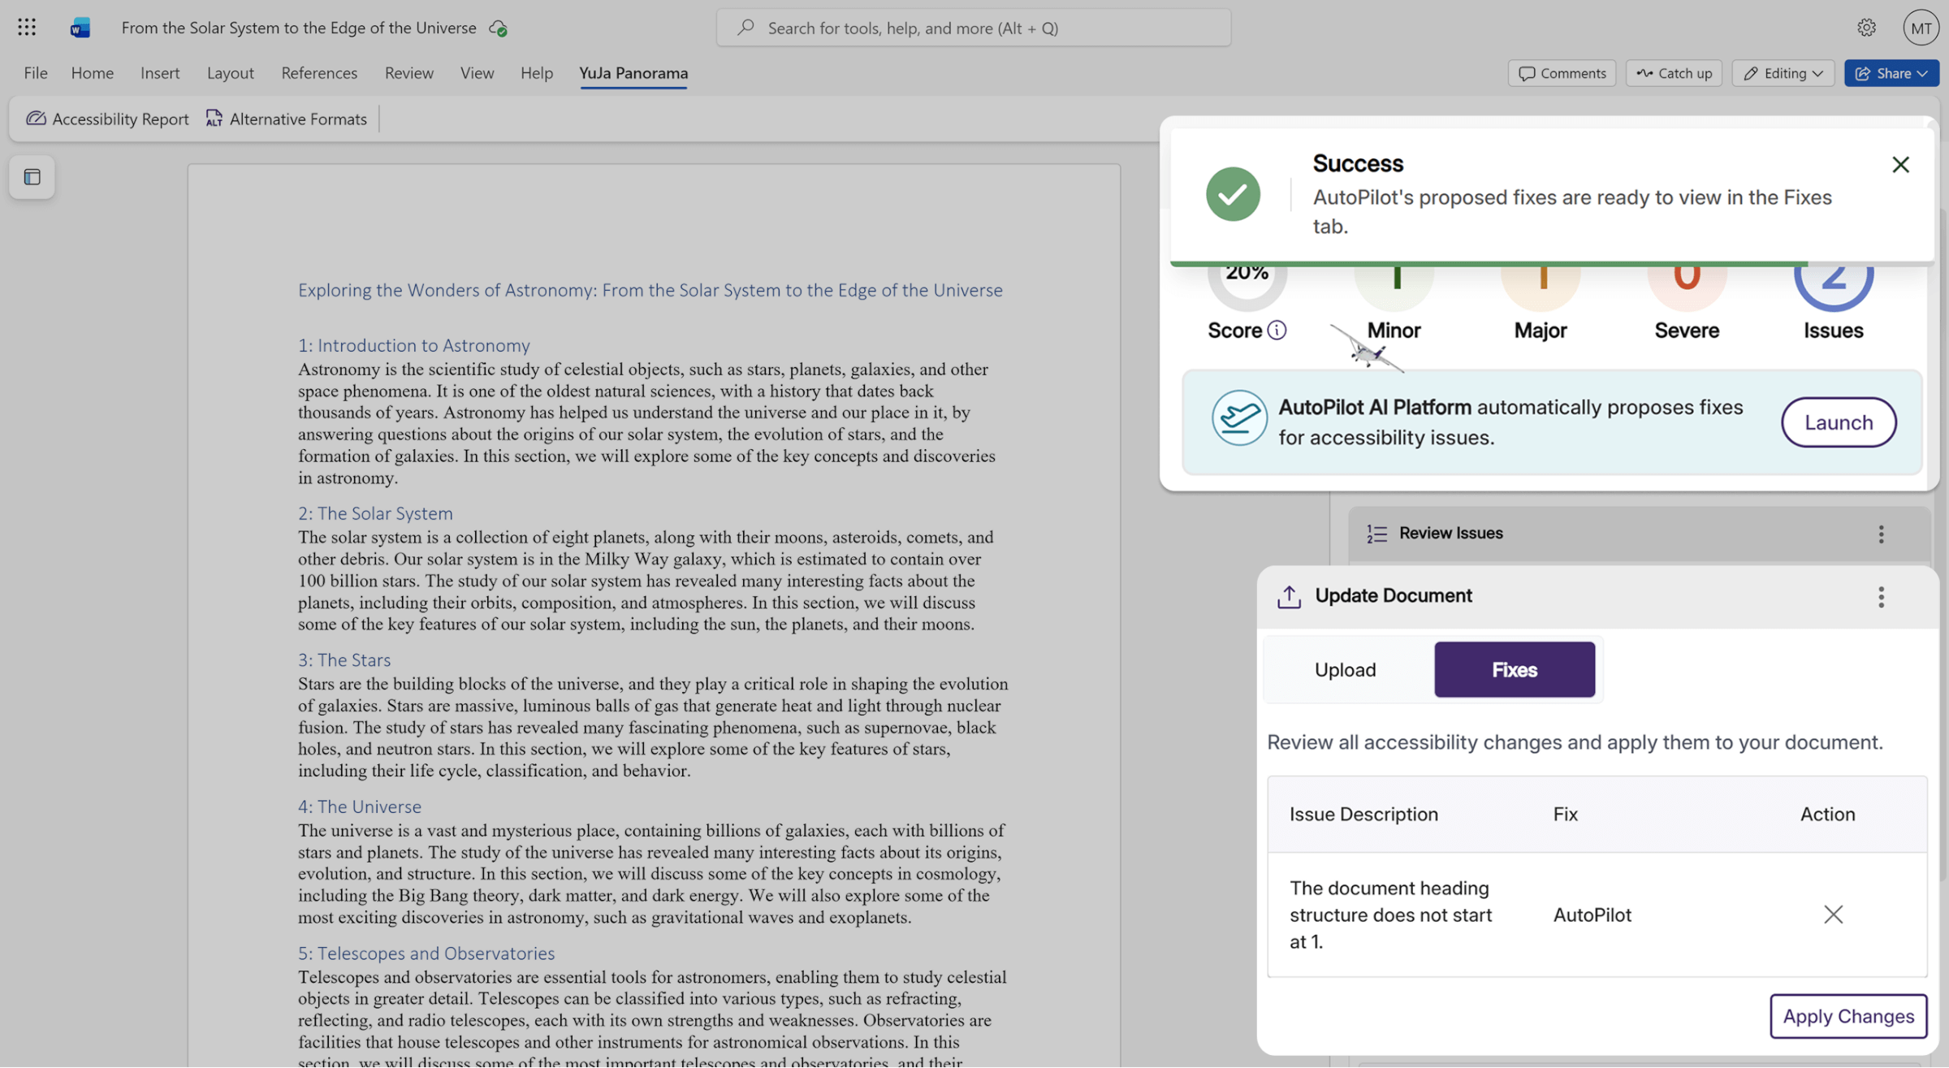This screenshot has height=1068, width=1949.
Task: Expand the Review Issues section
Action: click(x=1450, y=533)
